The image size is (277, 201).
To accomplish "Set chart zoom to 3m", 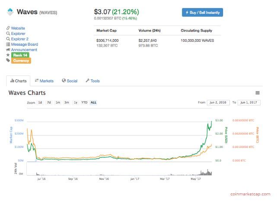I will click(x=67, y=102).
